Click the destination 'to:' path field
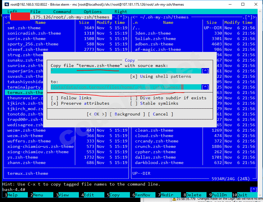This screenshot has height=202, width=263. click(x=126, y=87)
